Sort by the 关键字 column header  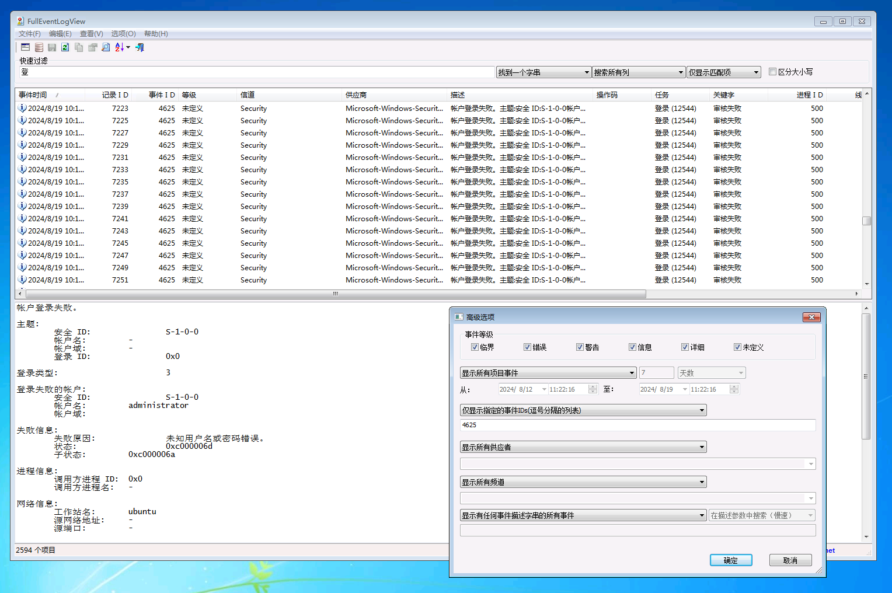pos(738,95)
